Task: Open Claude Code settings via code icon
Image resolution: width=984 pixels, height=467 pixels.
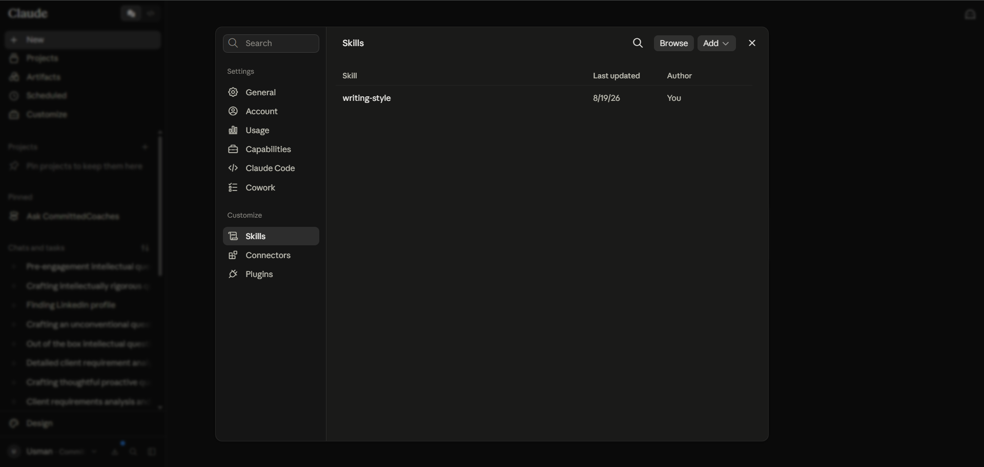Action: tap(233, 168)
